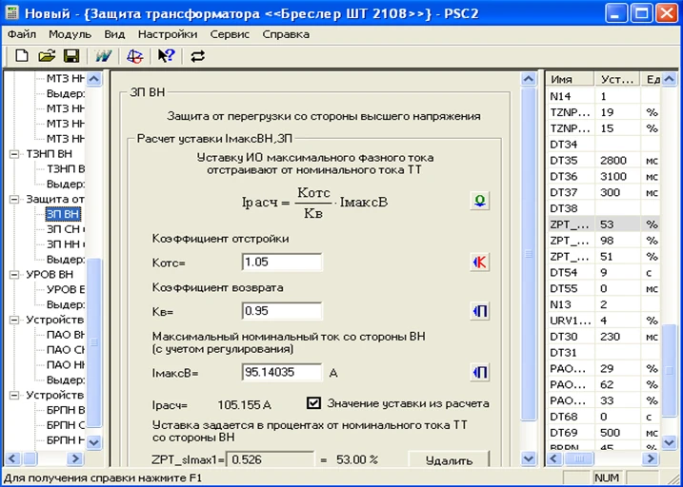Screen dimensions: 683x487
Task: Click the Котс input field
Action: (282, 263)
